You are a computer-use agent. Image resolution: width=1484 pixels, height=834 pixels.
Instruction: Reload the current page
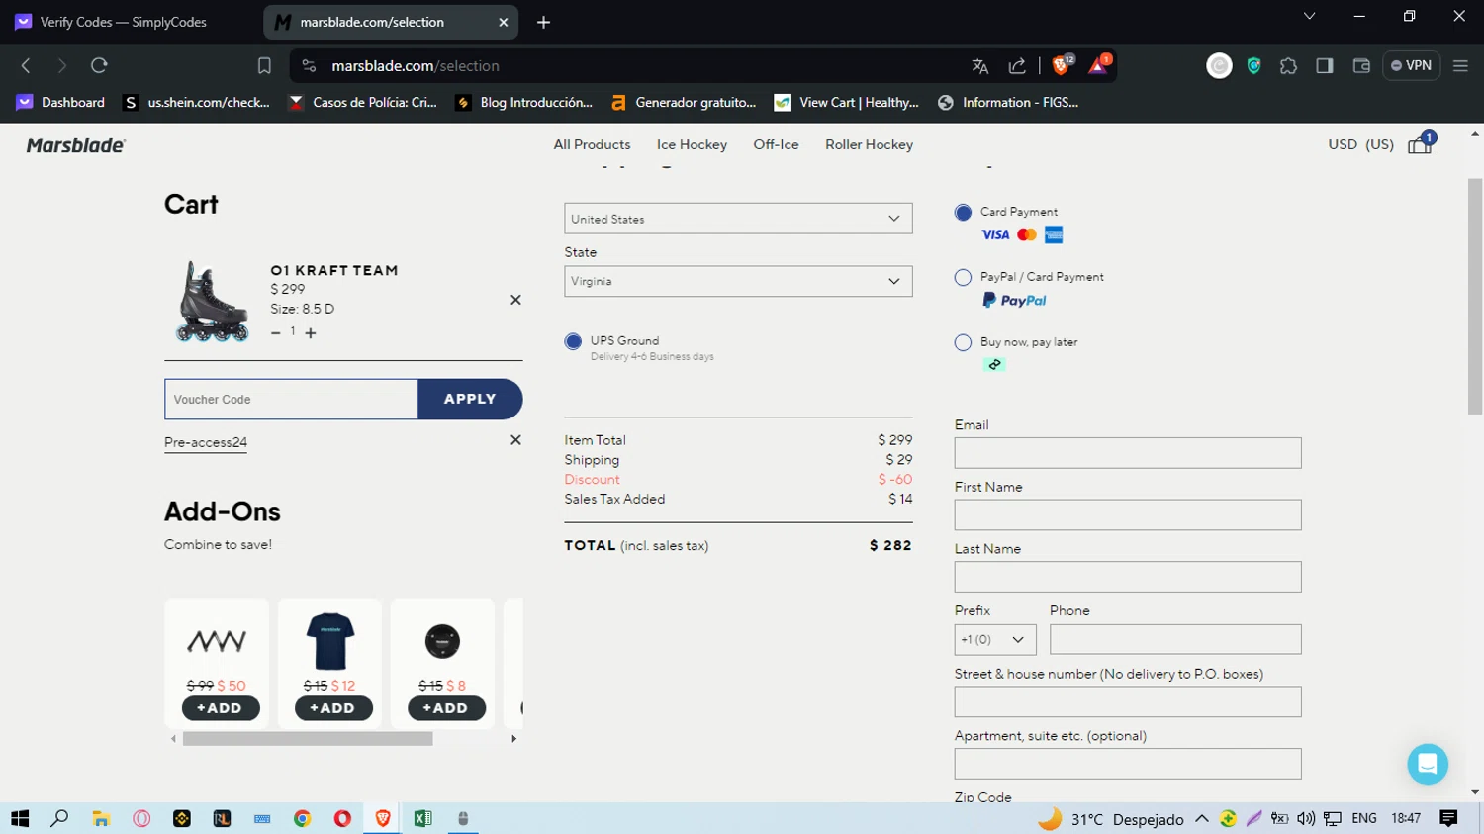point(99,66)
